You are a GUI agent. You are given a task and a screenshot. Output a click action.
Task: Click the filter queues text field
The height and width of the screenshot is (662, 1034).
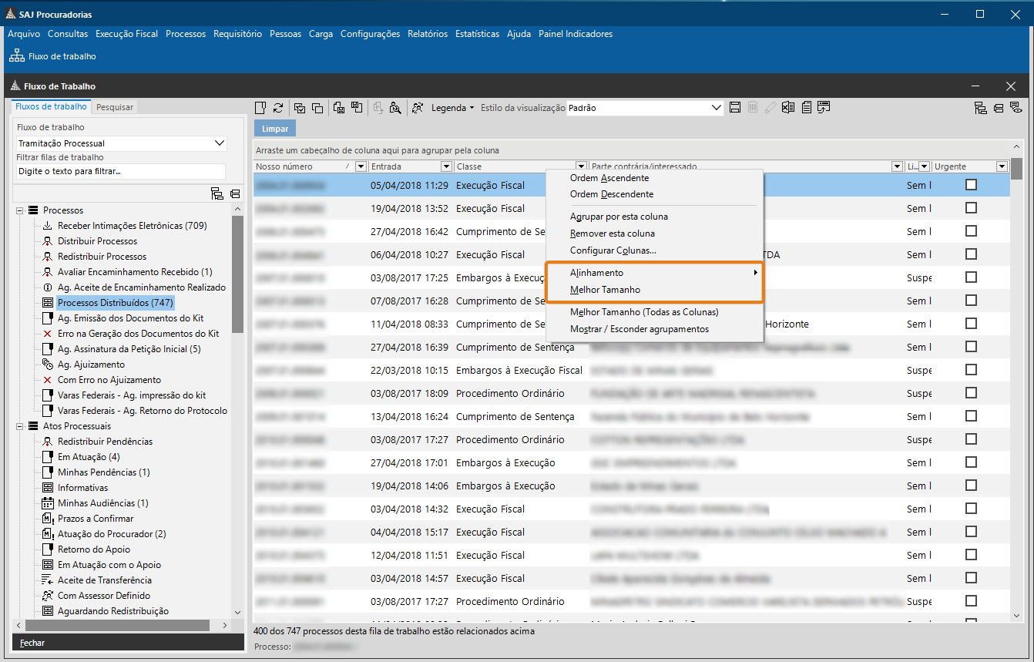tap(120, 171)
